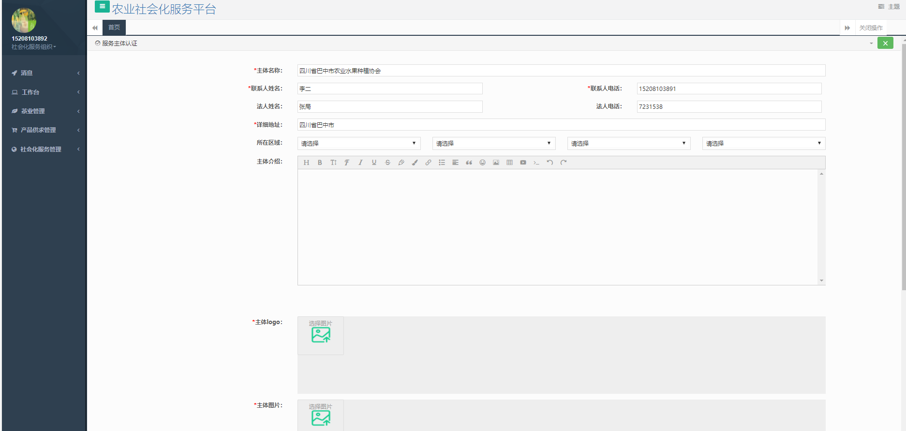Undo the last edit in the editor
The height and width of the screenshot is (431, 906).
(x=550, y=163)
